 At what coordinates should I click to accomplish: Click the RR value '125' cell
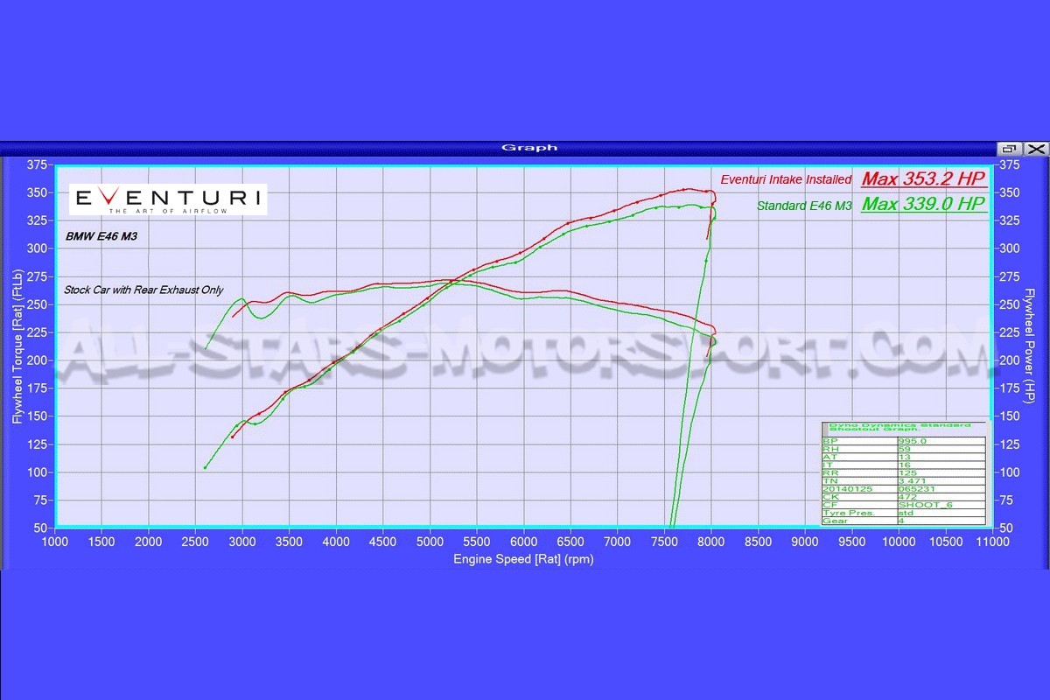[x=941, y=473]
